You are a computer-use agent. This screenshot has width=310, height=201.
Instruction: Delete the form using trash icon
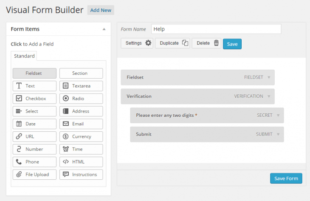click(216, 43)
